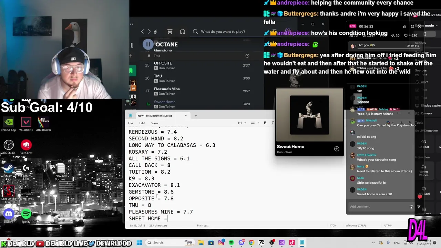Click Ln 16, Col 13 in status bar

click(137, 226)
